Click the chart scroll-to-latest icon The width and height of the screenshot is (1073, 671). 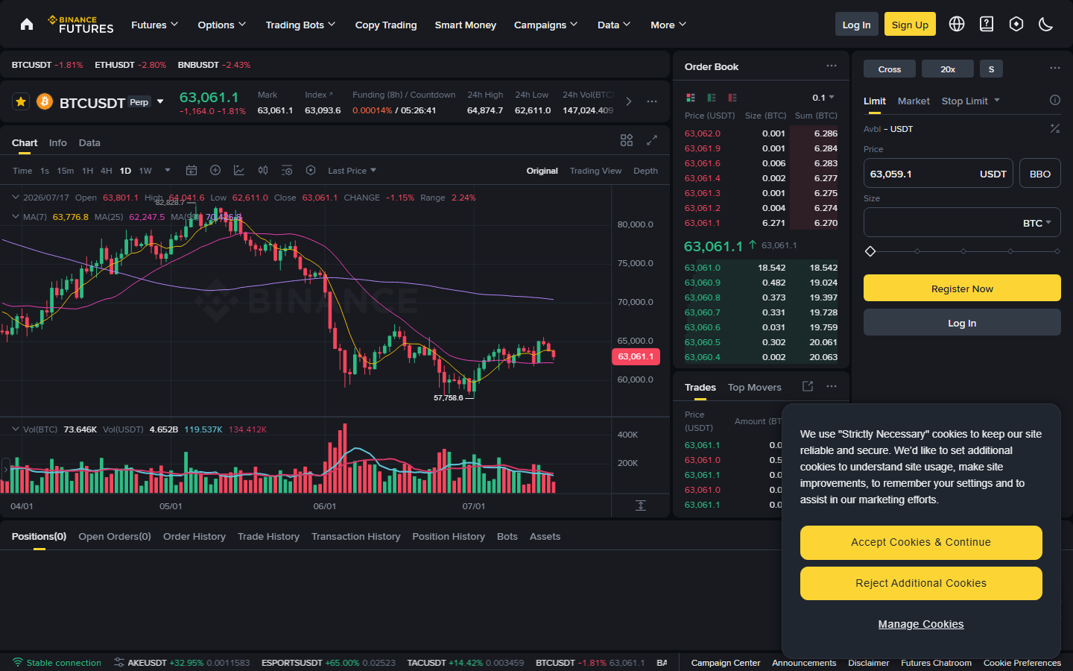point(641,505)
